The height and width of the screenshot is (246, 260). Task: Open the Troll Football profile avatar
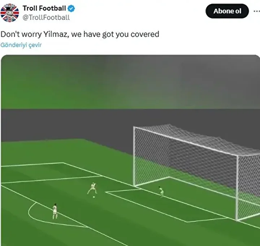10,12
